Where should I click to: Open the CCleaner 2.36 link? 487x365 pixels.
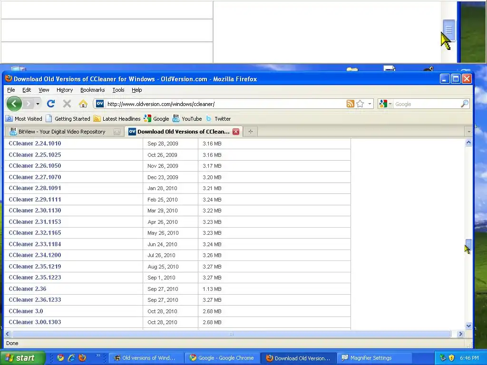click(27, 288)
